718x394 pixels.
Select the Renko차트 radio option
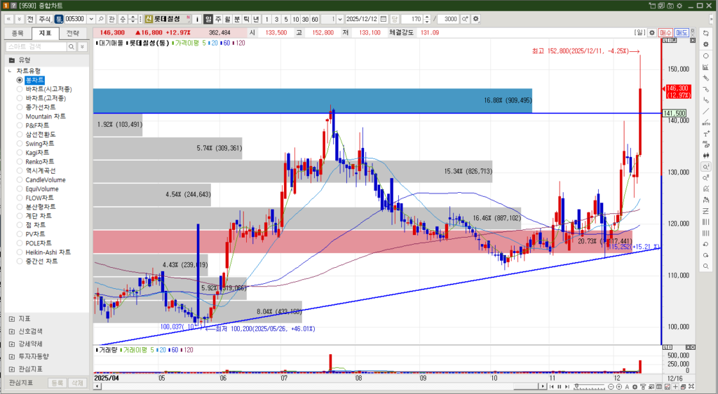[20, 161]
